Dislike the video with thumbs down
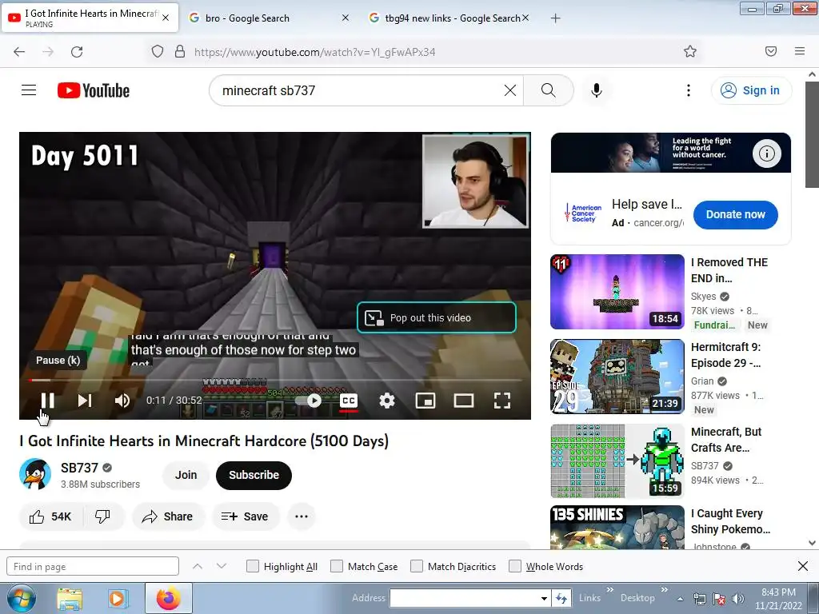 click(103, 516)
